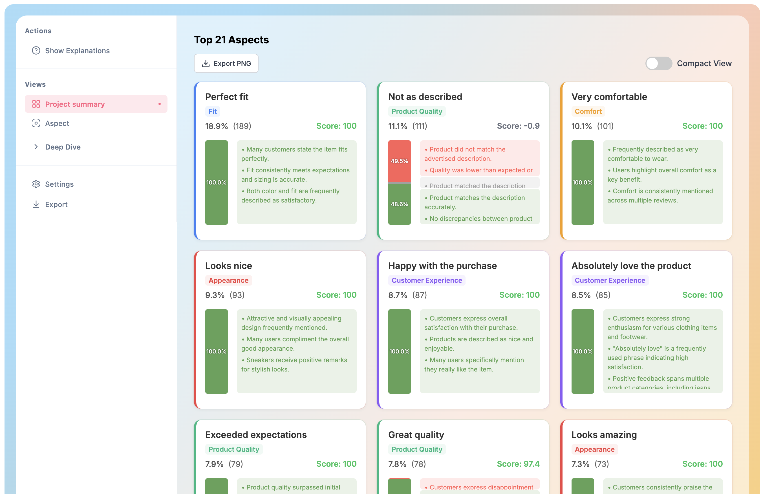Click the Export download icon in sidebar
This screenshot has width=763, height=494.
[36, 204]
